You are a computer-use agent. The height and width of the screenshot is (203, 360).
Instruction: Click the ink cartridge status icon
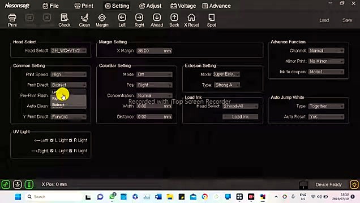[303, 185]
